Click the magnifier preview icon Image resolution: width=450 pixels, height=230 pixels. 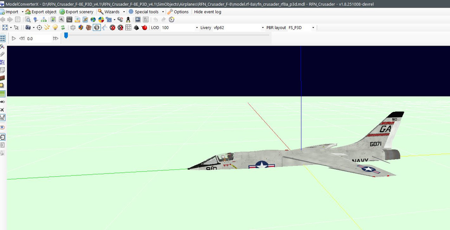(x=27, y=20)
